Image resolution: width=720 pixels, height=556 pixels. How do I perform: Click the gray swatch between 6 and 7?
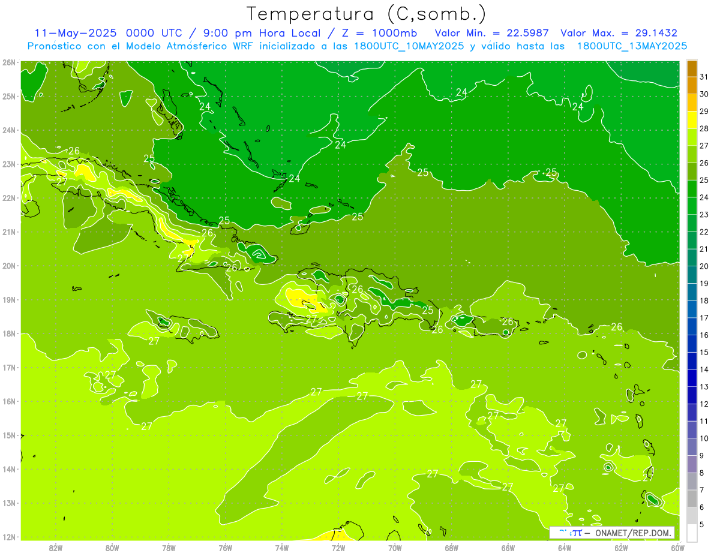(x=692, y=498)
